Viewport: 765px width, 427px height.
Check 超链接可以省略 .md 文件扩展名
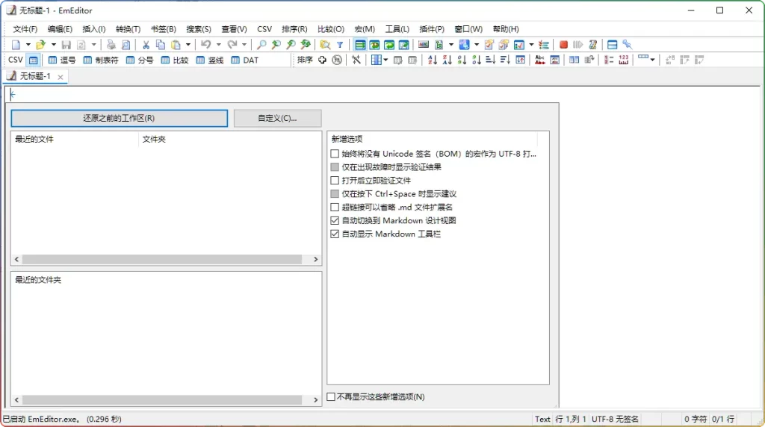point(335,208)
